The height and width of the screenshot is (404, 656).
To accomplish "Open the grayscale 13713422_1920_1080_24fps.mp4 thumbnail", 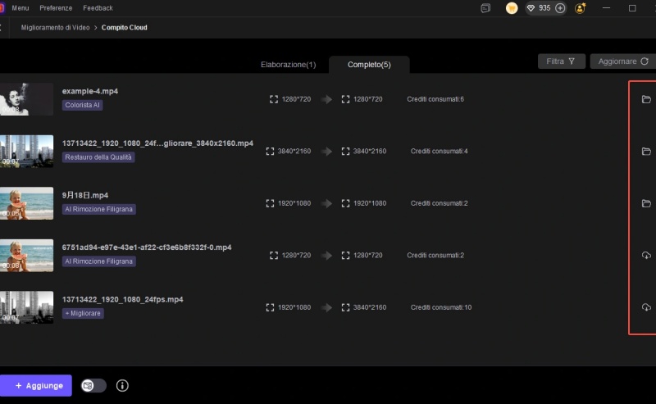I will (x=26, y=307).
